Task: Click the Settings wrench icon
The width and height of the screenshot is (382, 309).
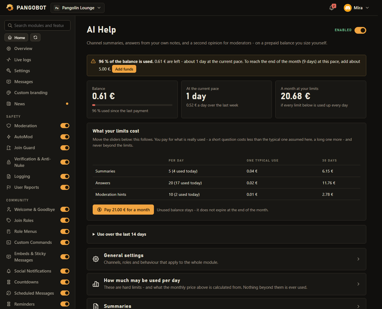Action: 9,71
